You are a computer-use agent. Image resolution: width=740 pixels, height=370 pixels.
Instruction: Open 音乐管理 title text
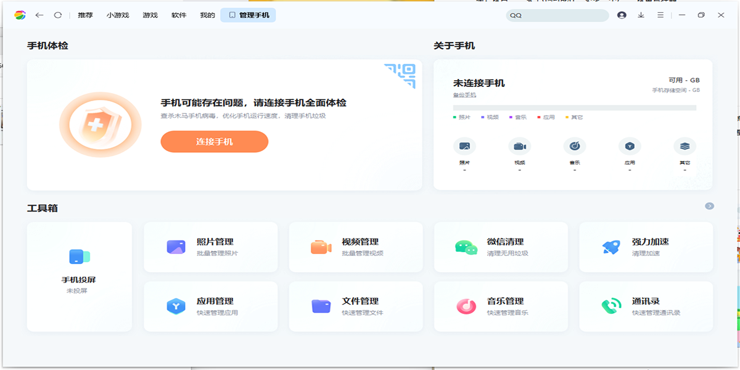pos(505,301)
